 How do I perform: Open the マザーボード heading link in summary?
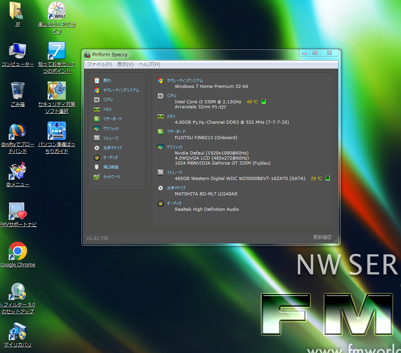(176, 132)
